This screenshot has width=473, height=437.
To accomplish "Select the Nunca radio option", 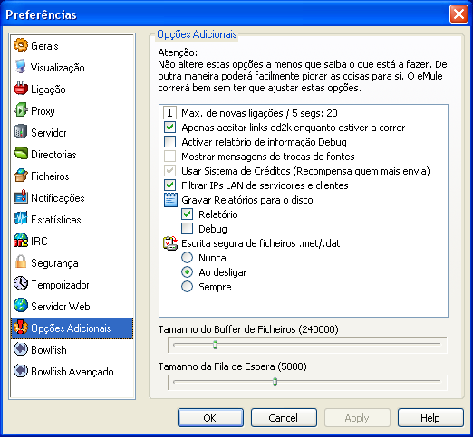I will 187,258.
